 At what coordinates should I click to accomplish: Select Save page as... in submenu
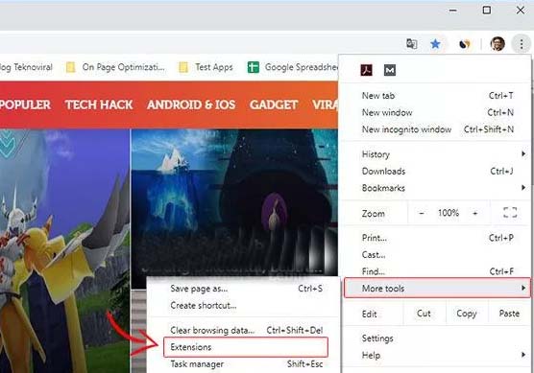click(244, 289)
